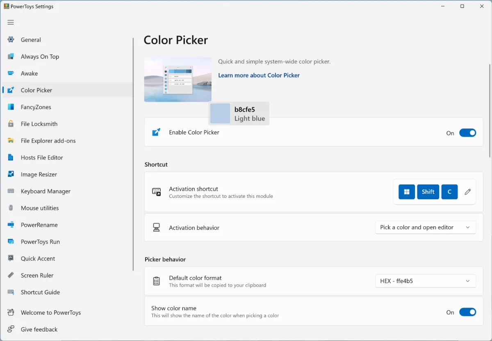Click the Screen Ruler icon
The height and width of the screenshot is (341, 492).
(11, 275)
